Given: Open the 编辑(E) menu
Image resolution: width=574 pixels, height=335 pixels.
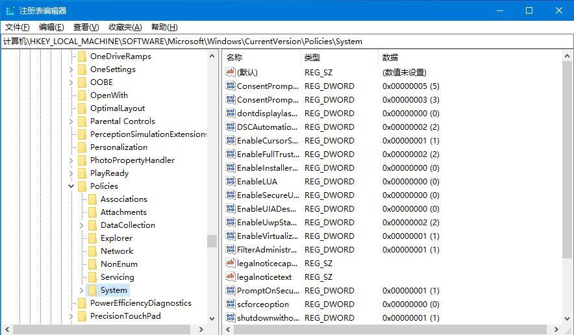Looking at the screenshot, I should (x=51, y=27).
